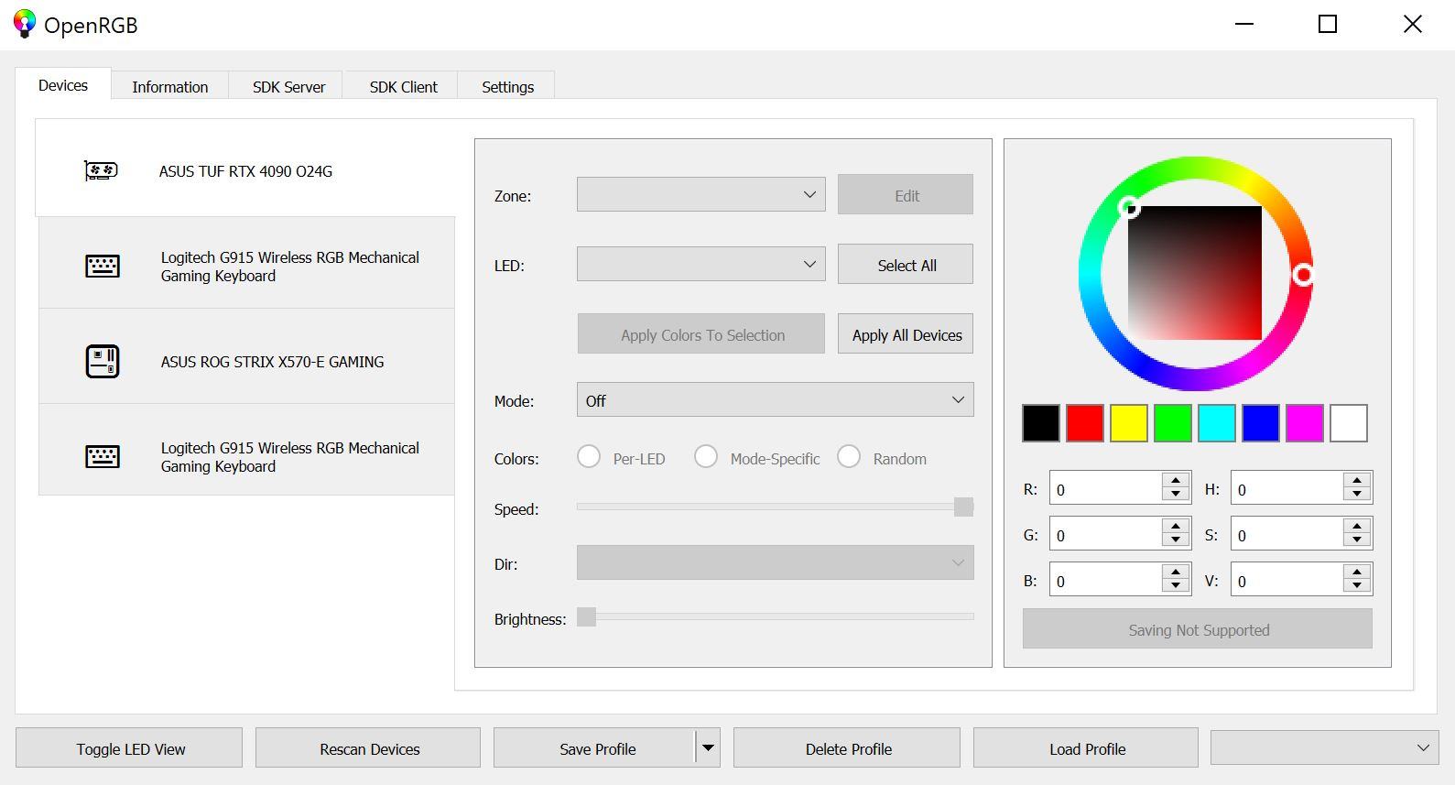Image resolution: width=1455 pixels, height=785 pixels.
Task: Click the Saving Not Supported button
Action: click(x=1198, y=629)
